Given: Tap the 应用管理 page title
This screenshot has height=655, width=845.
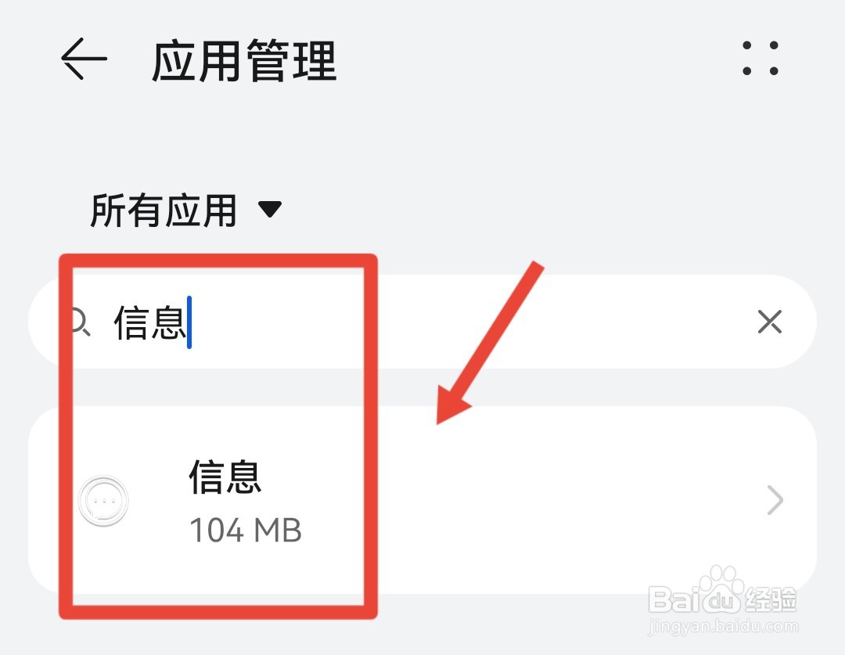Looking at the screenshot, I should [x=244, y=60].
